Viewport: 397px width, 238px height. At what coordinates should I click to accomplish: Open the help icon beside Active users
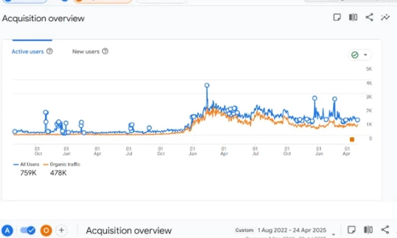pos(50,52)
